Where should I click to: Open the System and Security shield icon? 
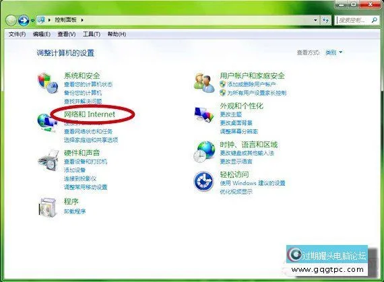pyautogui.click(x=48, y=83)
